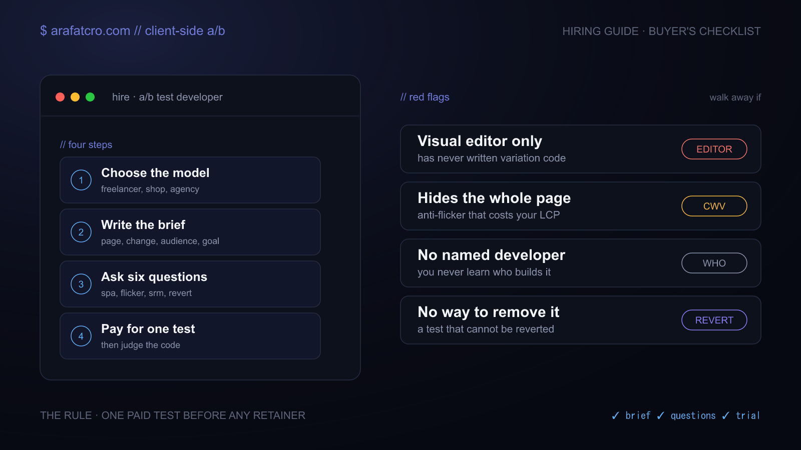
Task: Click the checkmark before 'trial'
Action: (x=726, y=415)
